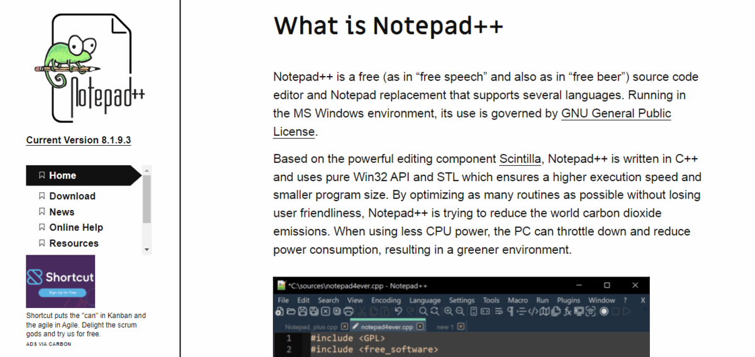Open the Resources navigation item

[x=74, y=243]
